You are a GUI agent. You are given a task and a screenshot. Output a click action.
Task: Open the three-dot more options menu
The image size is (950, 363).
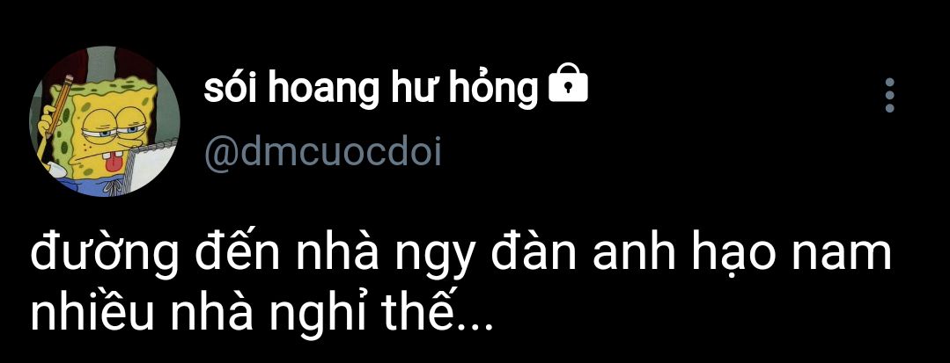[x=889, y=95]
